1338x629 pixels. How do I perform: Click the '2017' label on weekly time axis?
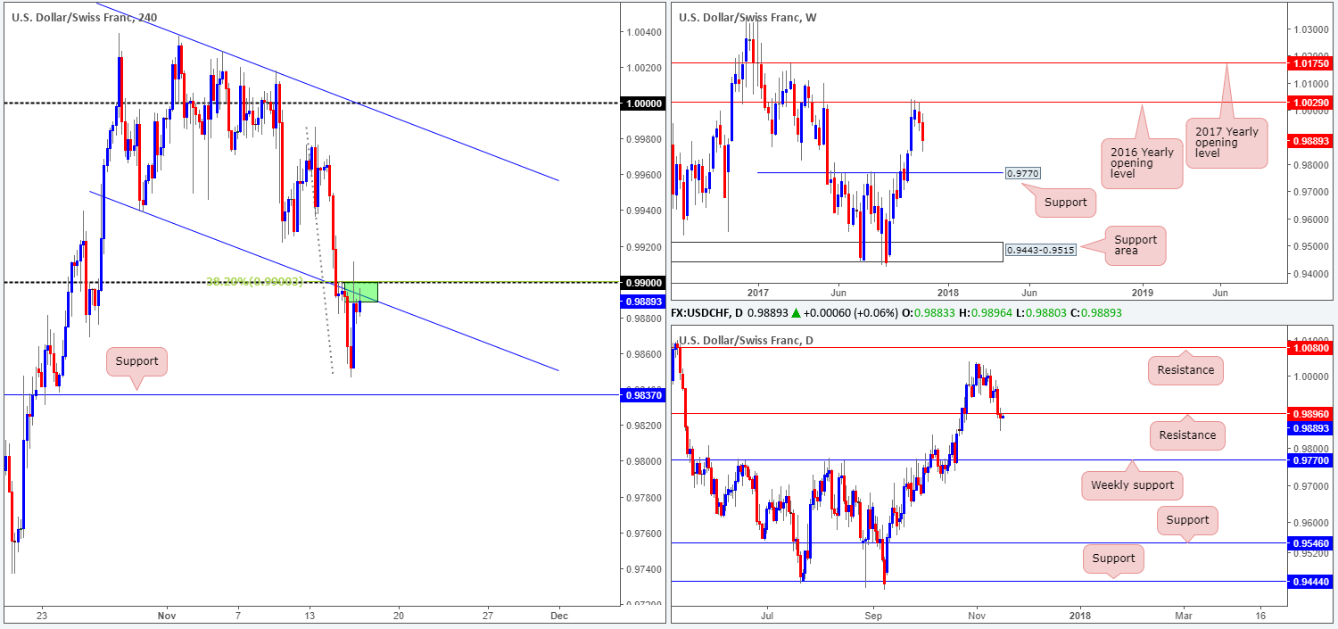[758, 292]
